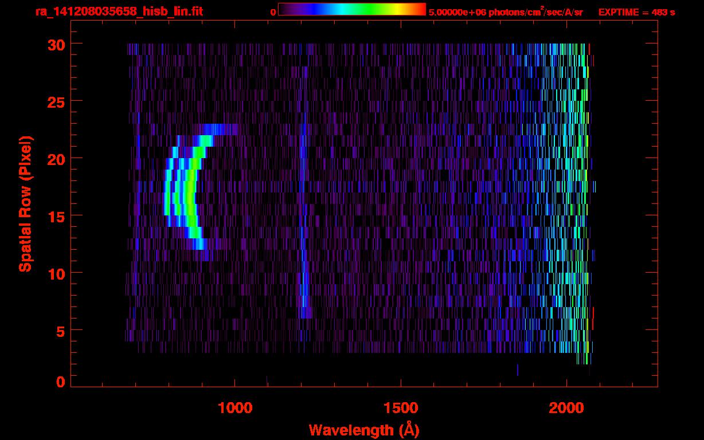The image size is (704, 440).
Task: Click the colorbar minimum value 0
Action: click(273, 12)
